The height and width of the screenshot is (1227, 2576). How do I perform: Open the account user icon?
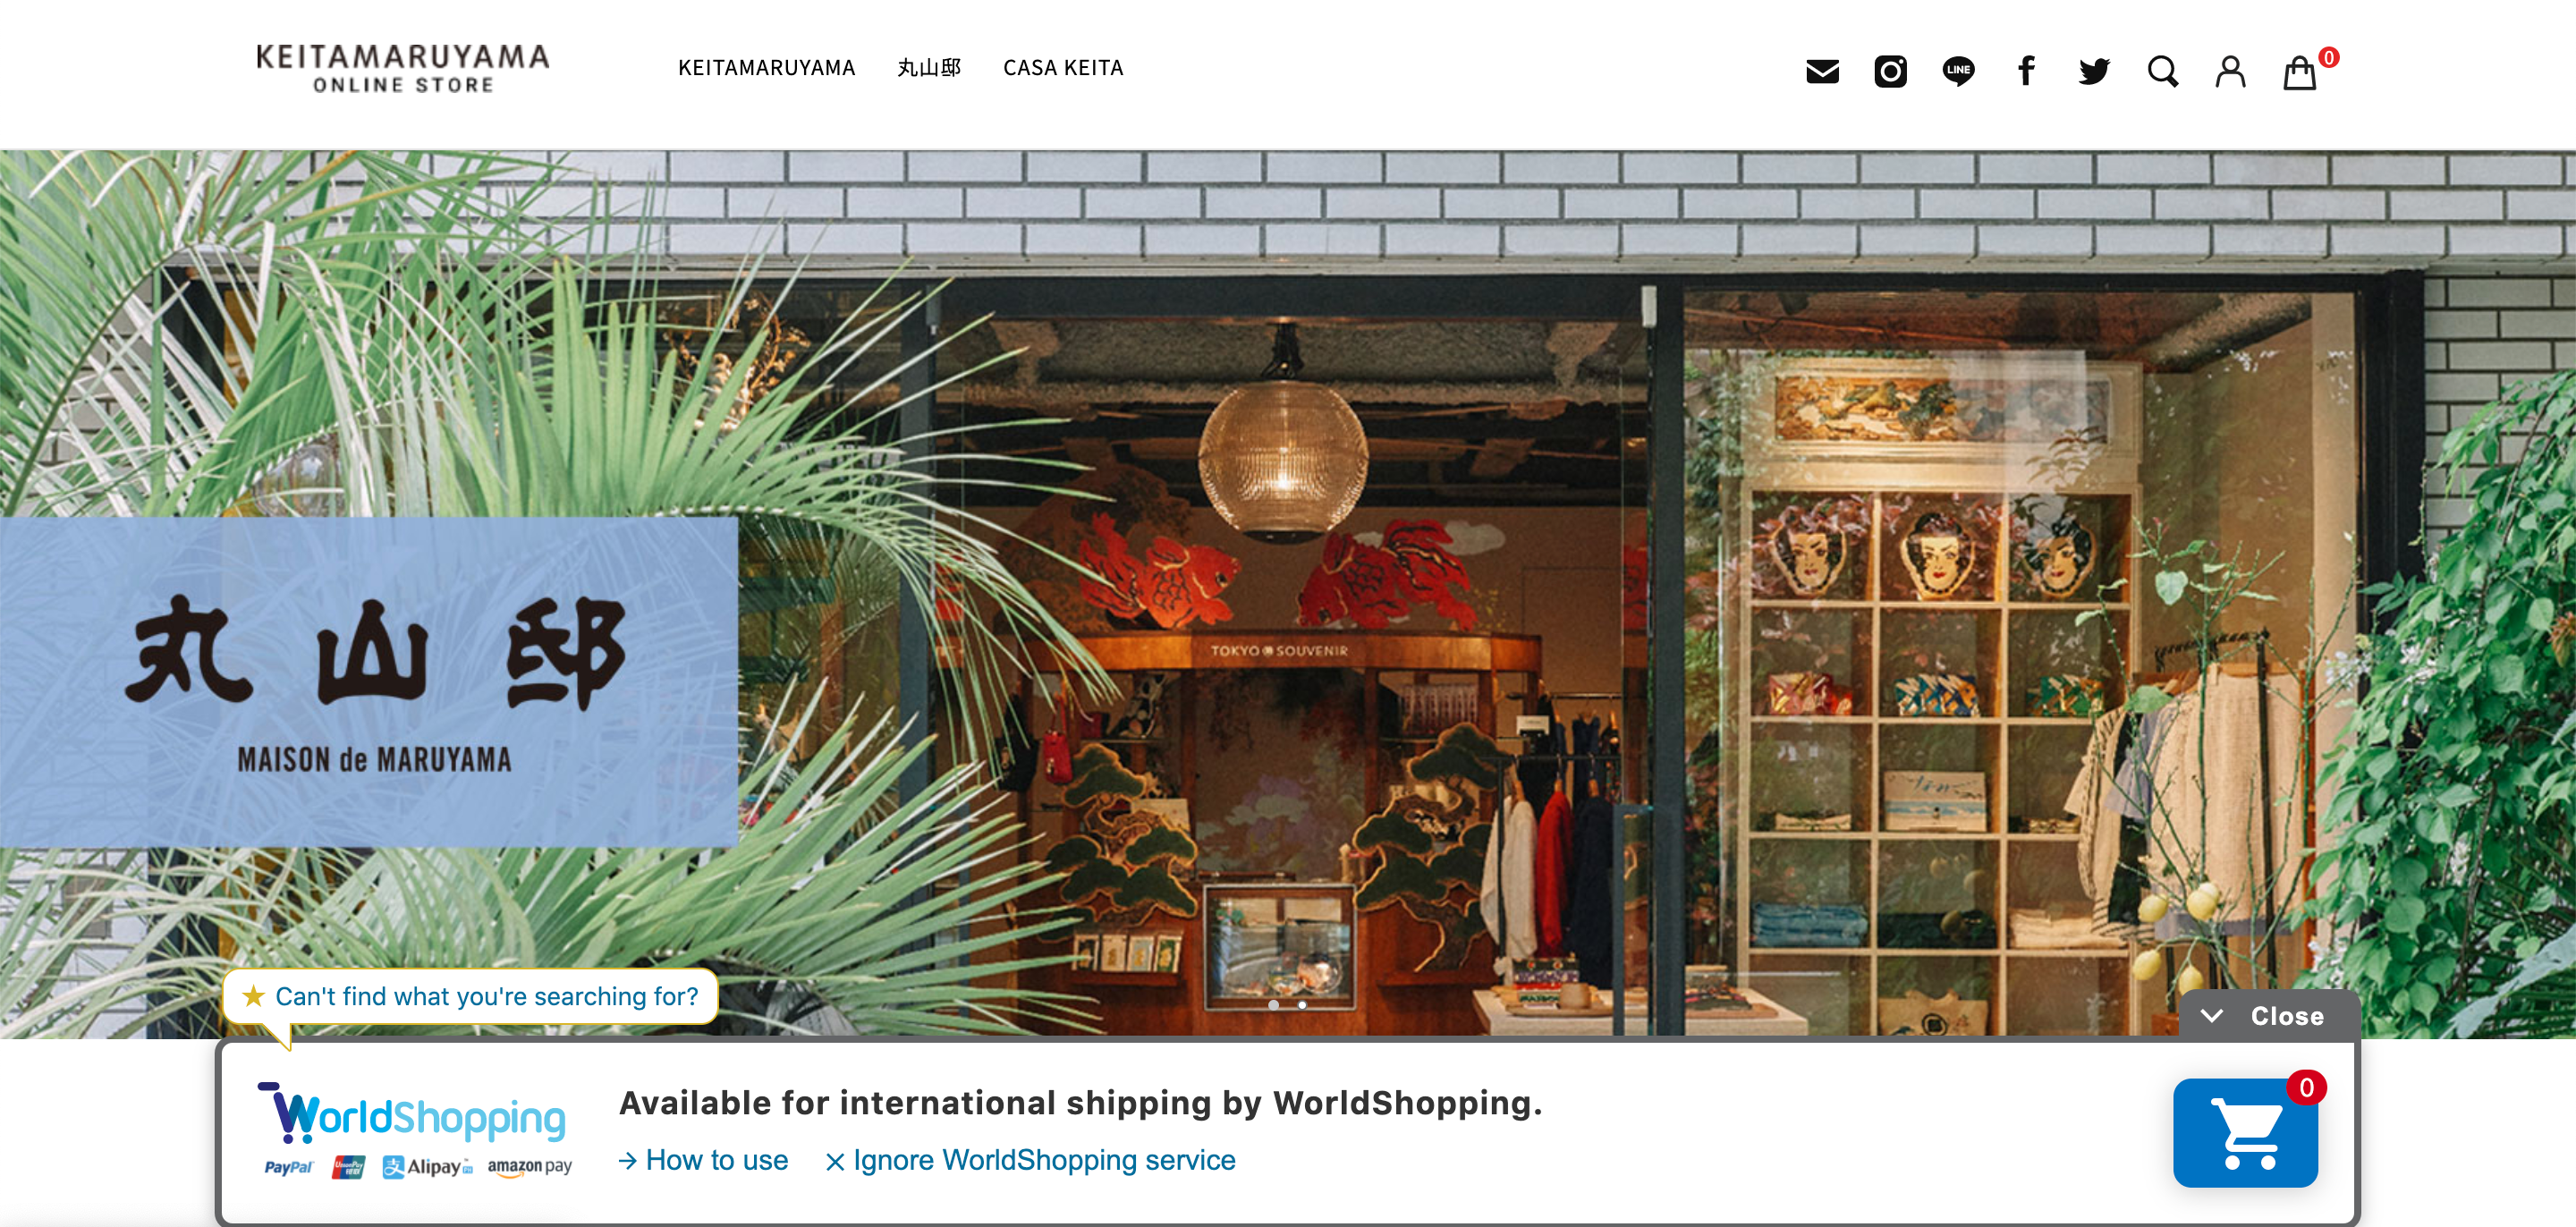pos(2230,71)
